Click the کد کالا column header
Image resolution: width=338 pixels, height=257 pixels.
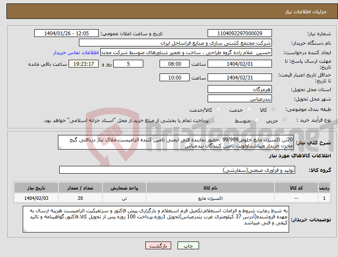click(296, 188)
